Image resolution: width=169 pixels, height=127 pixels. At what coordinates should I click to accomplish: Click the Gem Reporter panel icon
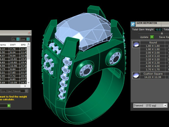pyautogui.click(x=133, y=24)
